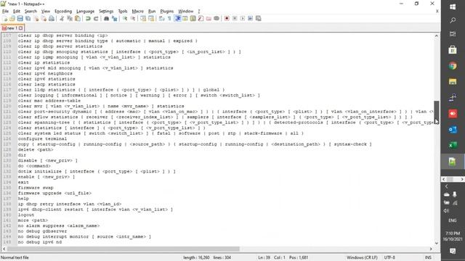Open the Settings menu
The width and height of the screenshot is (465, 261).
tap(106, 12)
